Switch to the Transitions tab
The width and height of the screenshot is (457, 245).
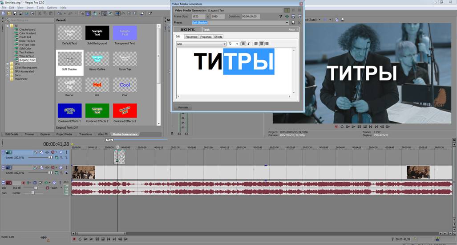85,134
